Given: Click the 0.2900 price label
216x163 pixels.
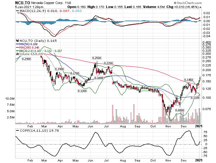Looking at the screenshot, I should (x=26, y=59).
